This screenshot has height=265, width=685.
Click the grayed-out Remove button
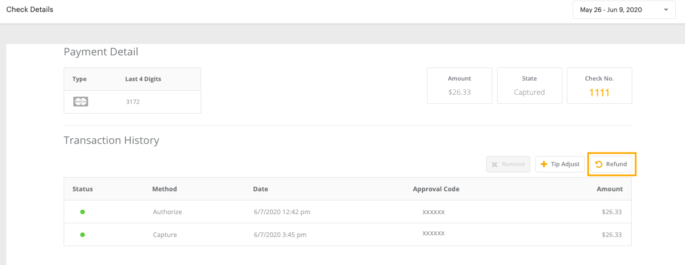508,164
